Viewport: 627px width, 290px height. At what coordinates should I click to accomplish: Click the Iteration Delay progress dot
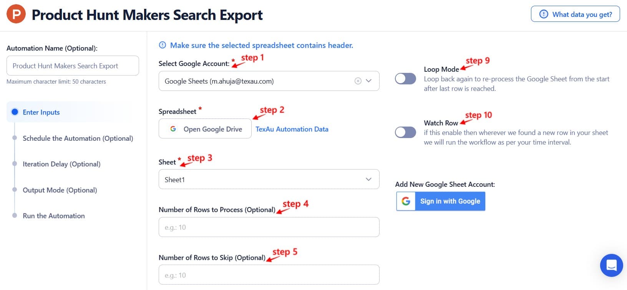pos(15,164)
